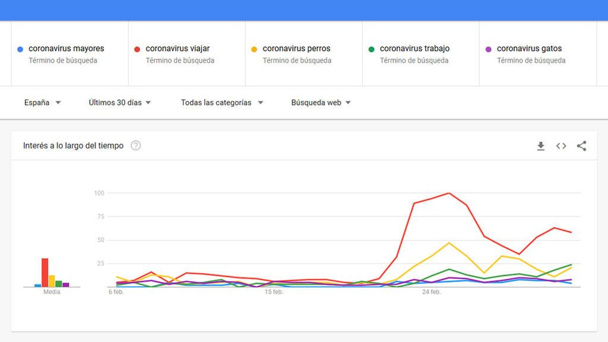Open the embed code icon

click(x=561, y=146)
